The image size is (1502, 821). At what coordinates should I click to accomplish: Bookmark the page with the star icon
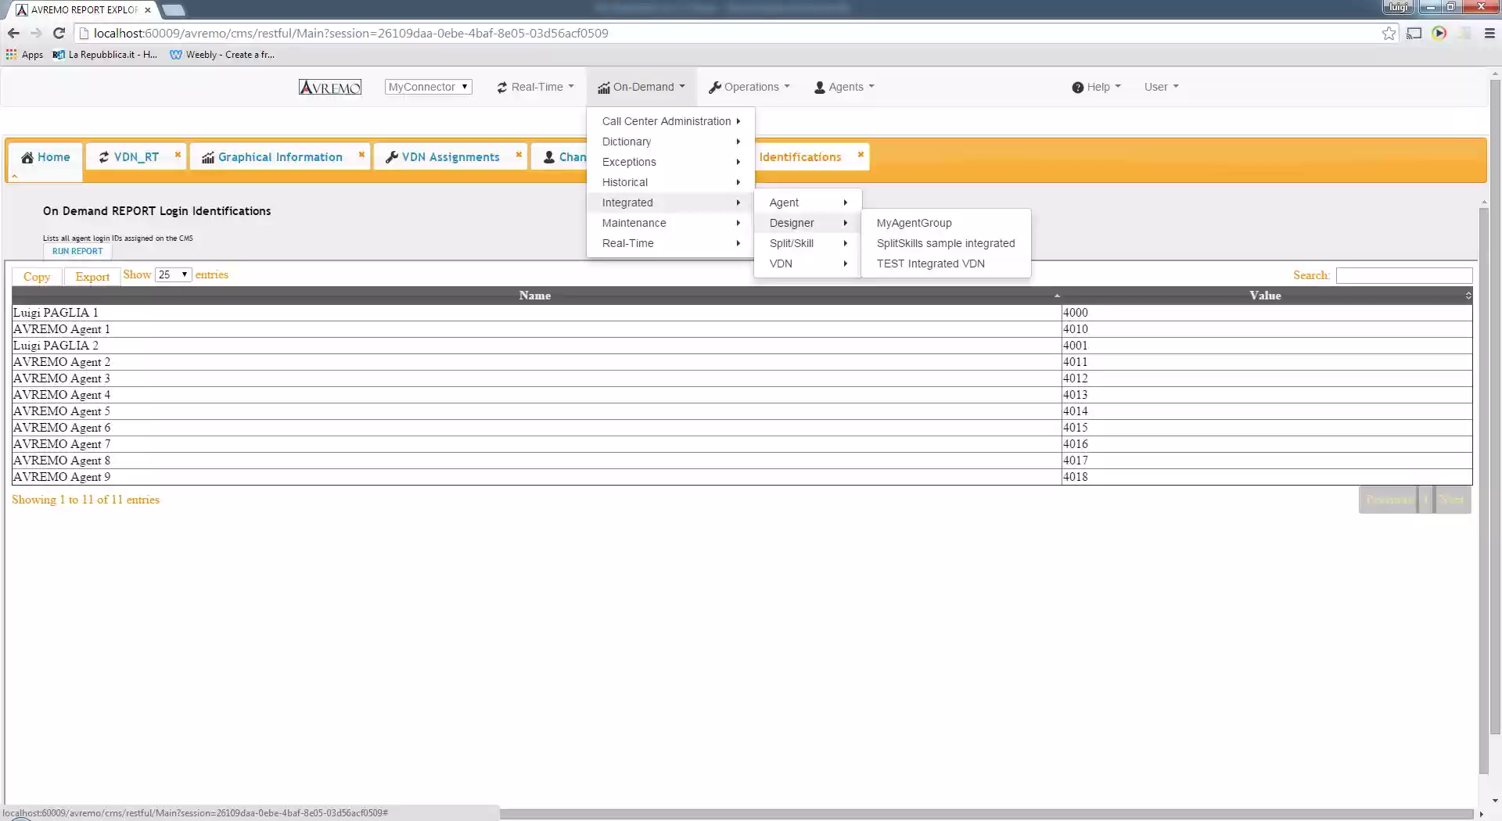pyautogui.click(x=1389, y=33)
